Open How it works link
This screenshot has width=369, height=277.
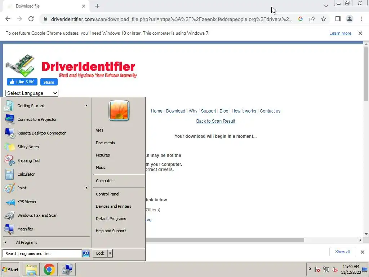point(244,111)
